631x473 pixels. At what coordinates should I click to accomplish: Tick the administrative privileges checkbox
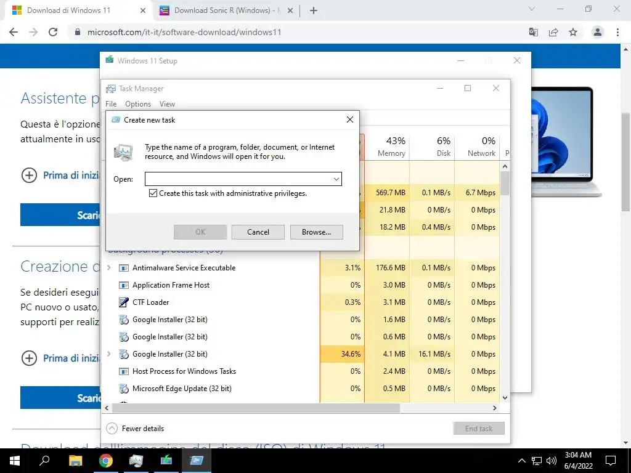pyautogui.click(x=153, y=193)
